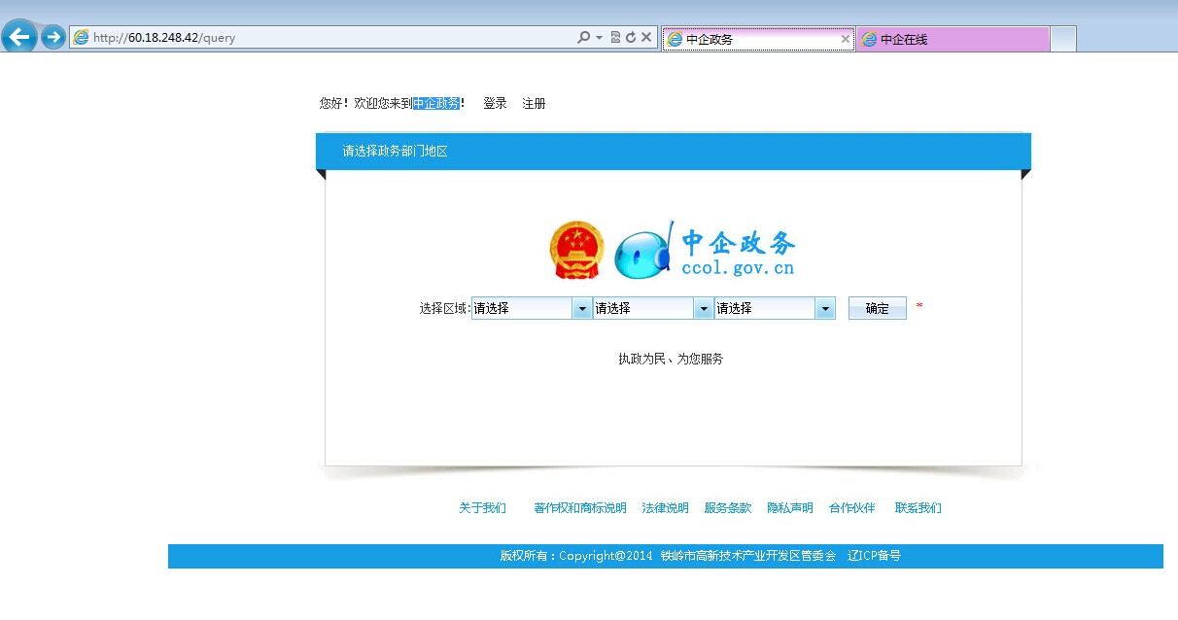Open the 联系我们 footer link

(918, 507)
